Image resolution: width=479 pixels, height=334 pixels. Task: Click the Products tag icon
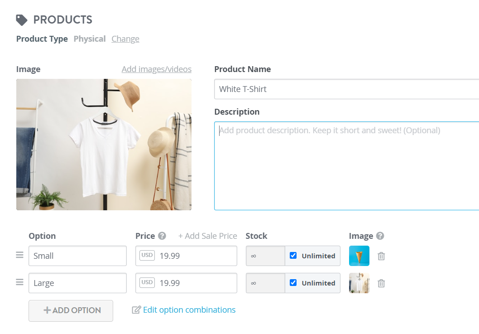pyautogui.click(x=22, y=20)
